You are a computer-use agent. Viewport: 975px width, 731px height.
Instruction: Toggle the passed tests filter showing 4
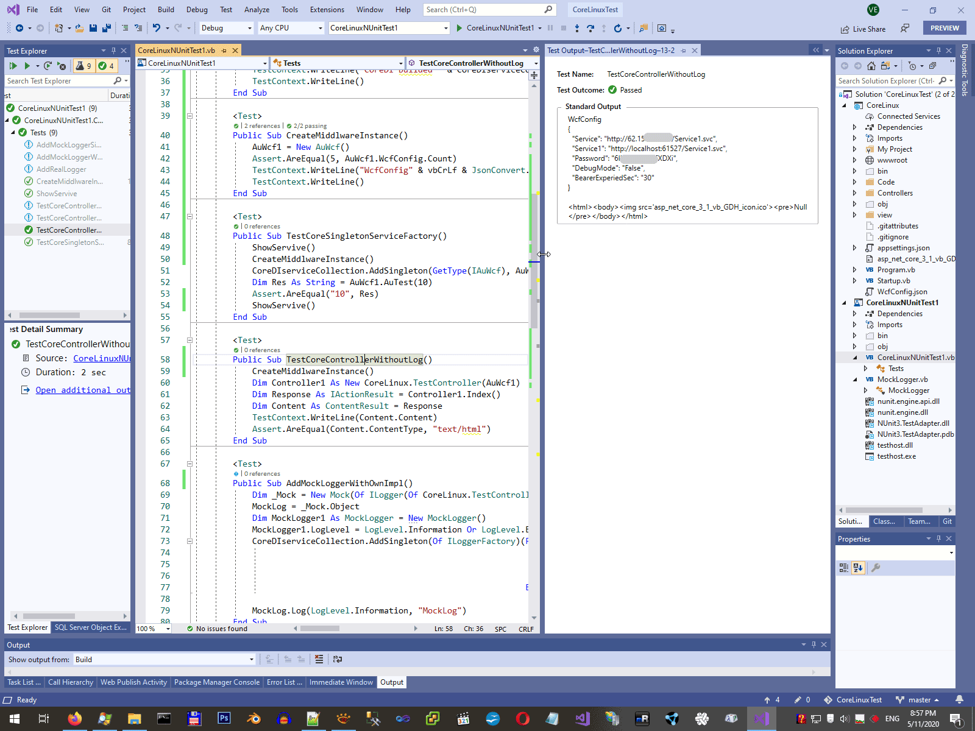(106, 66)
